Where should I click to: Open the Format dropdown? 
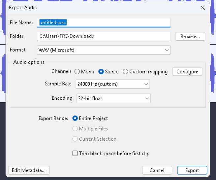[104, 50]
